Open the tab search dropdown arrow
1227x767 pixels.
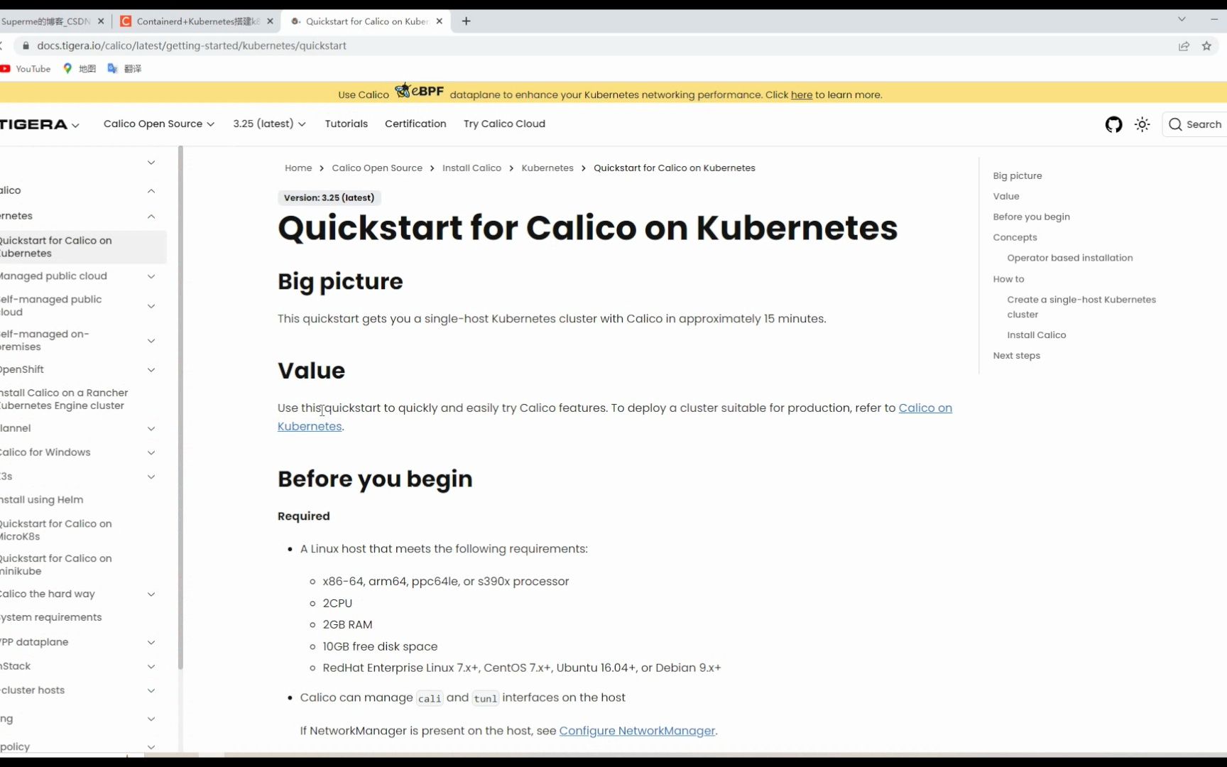1182,19
